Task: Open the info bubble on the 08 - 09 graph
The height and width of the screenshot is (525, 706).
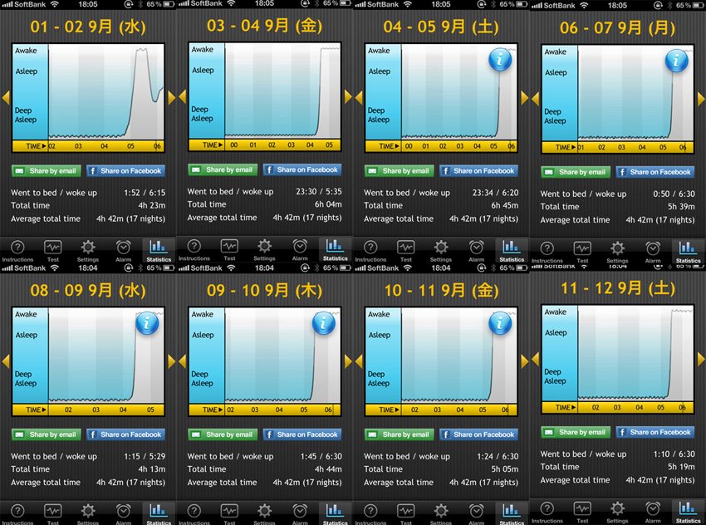Action: coord(147,324)
